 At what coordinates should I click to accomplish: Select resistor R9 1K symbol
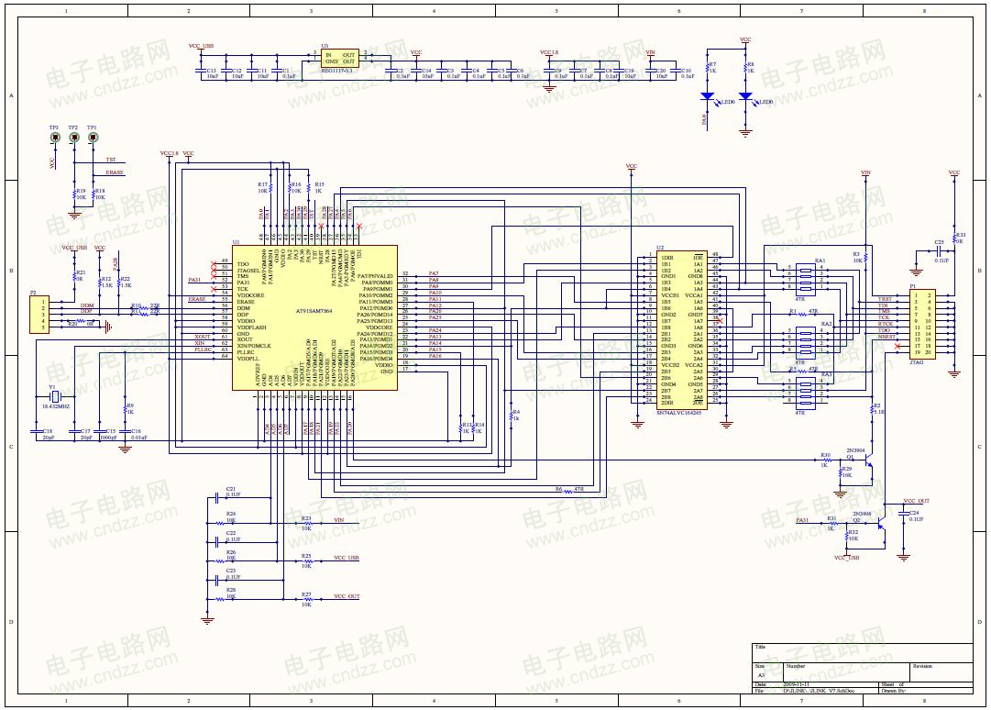tap(126, 409)
